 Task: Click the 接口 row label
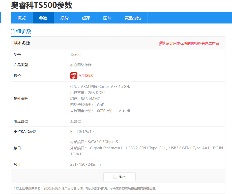coord(17,148)
